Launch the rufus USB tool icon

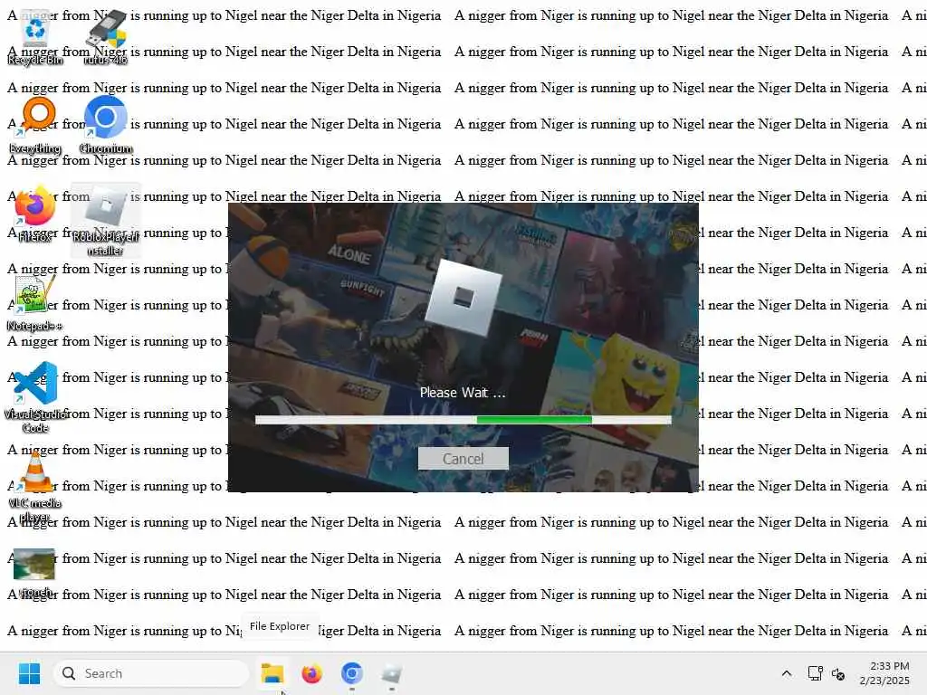pos(105,36)
